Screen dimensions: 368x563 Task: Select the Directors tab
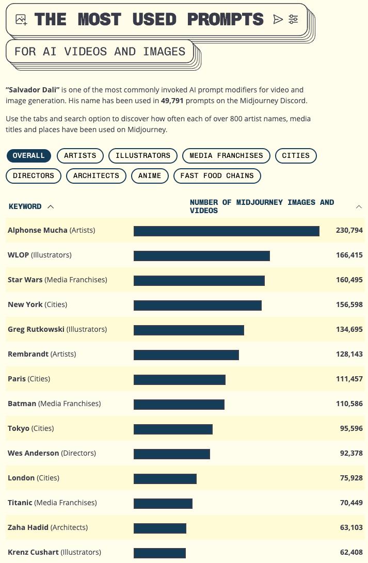click(34, 176)
